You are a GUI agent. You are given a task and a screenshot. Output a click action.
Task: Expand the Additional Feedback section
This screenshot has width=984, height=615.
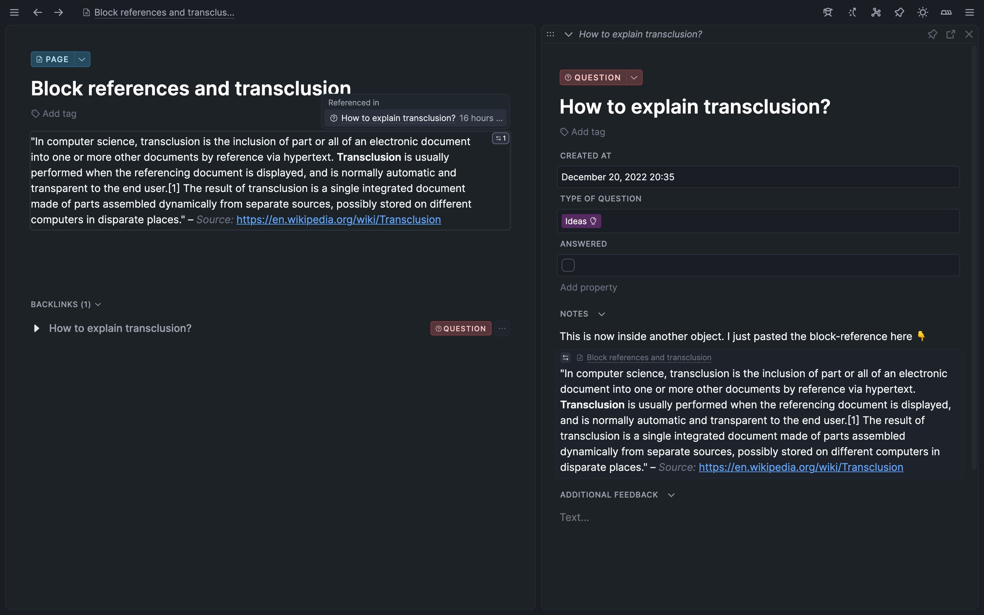671,495
